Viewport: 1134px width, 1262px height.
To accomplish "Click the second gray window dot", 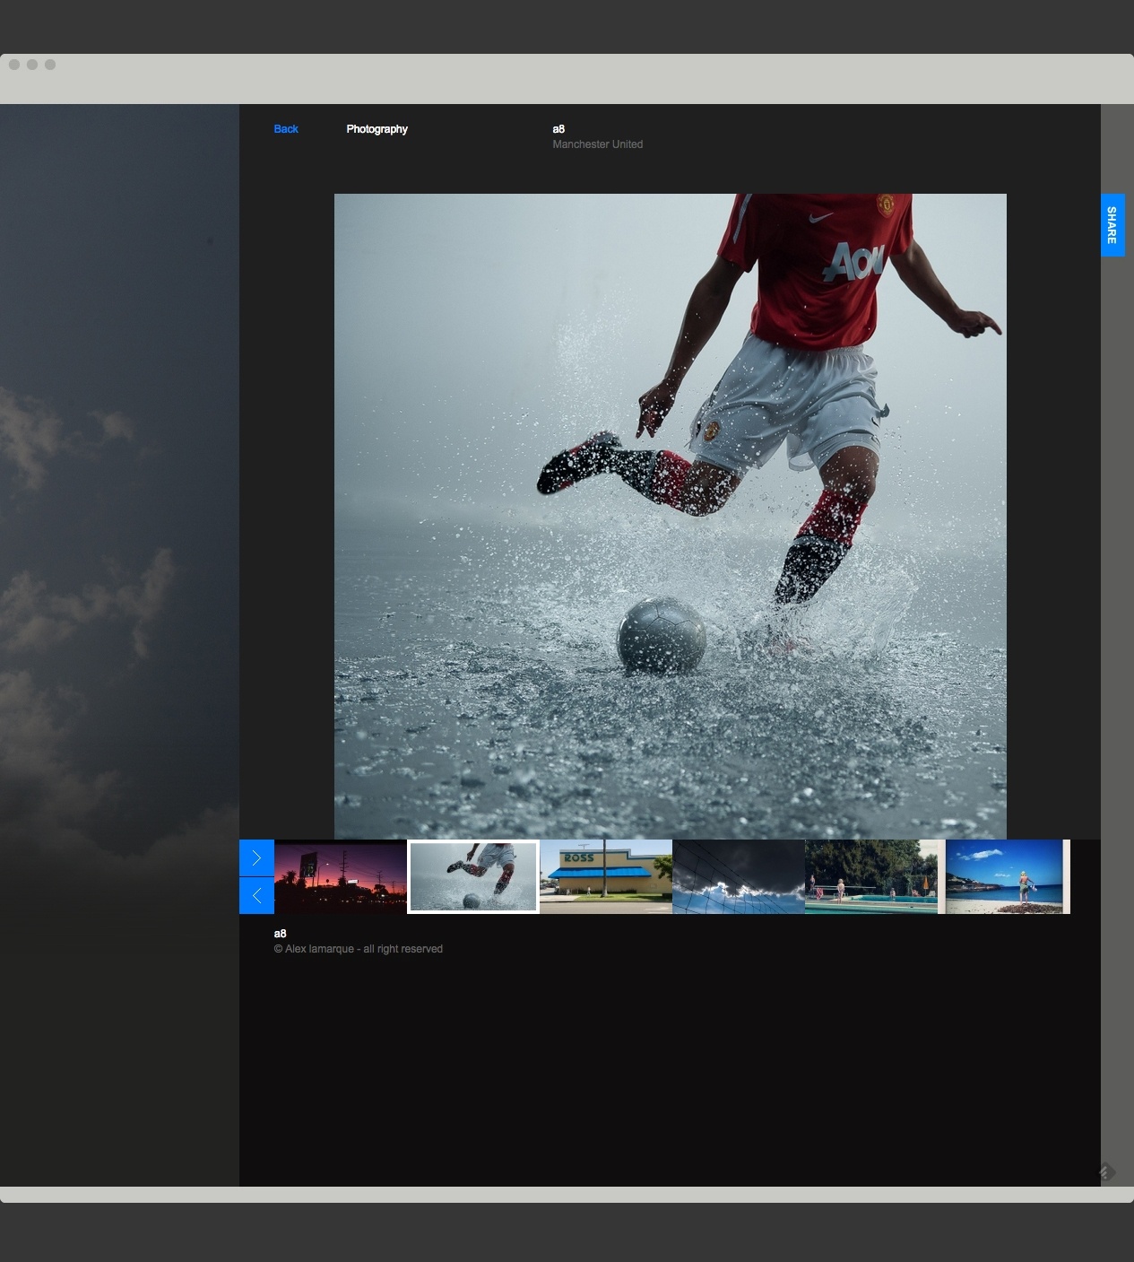I will pos(32,65).
